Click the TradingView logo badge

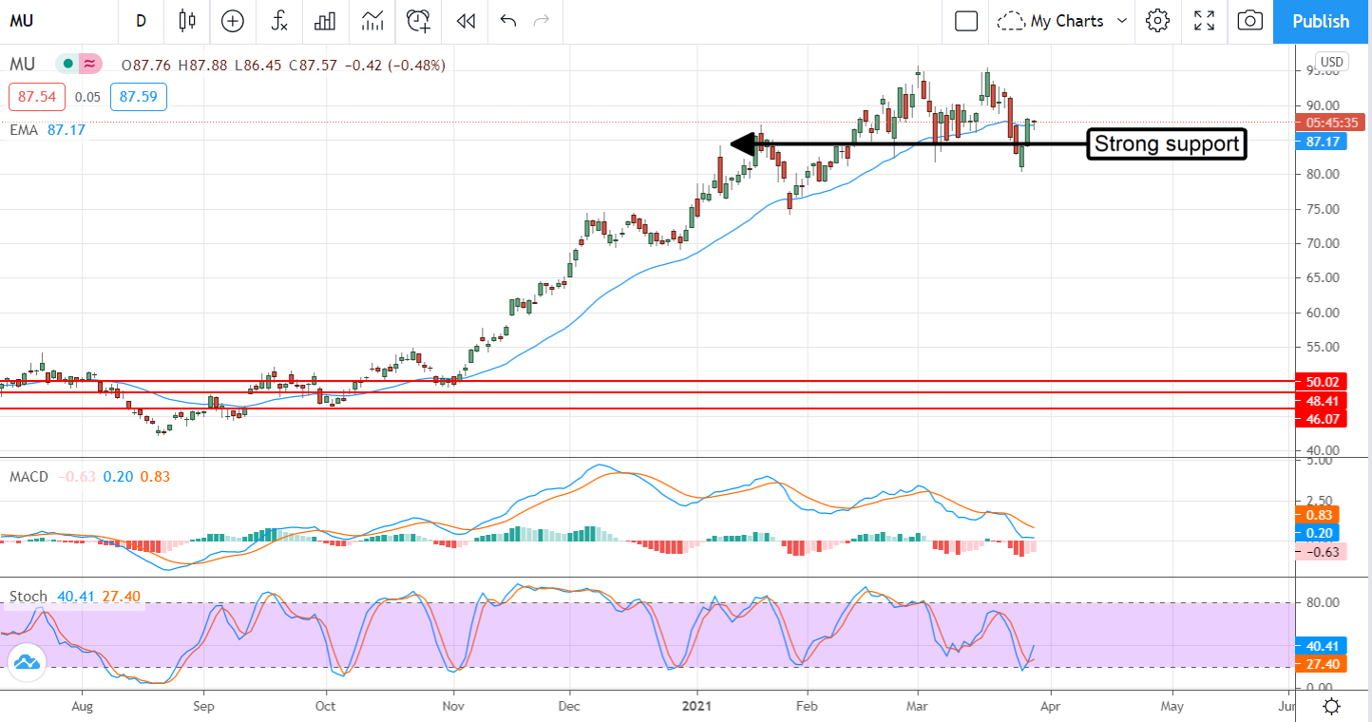pos(26,662)
